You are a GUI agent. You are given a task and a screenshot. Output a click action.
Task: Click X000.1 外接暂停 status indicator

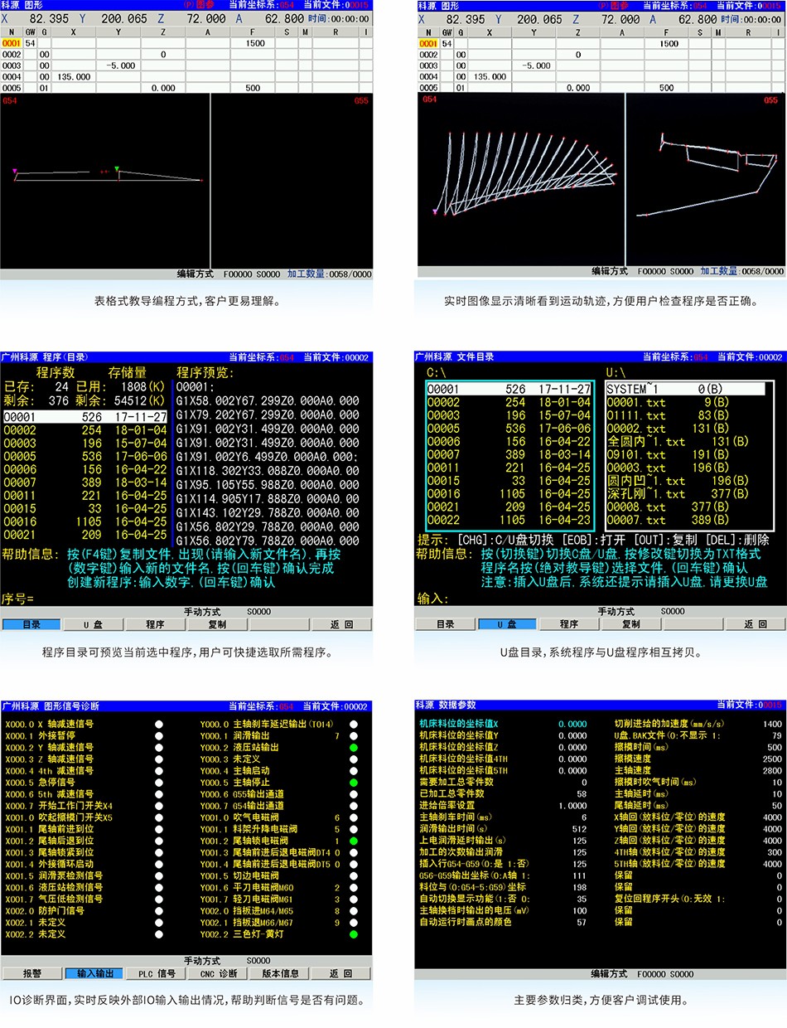(x=159, y=735)
